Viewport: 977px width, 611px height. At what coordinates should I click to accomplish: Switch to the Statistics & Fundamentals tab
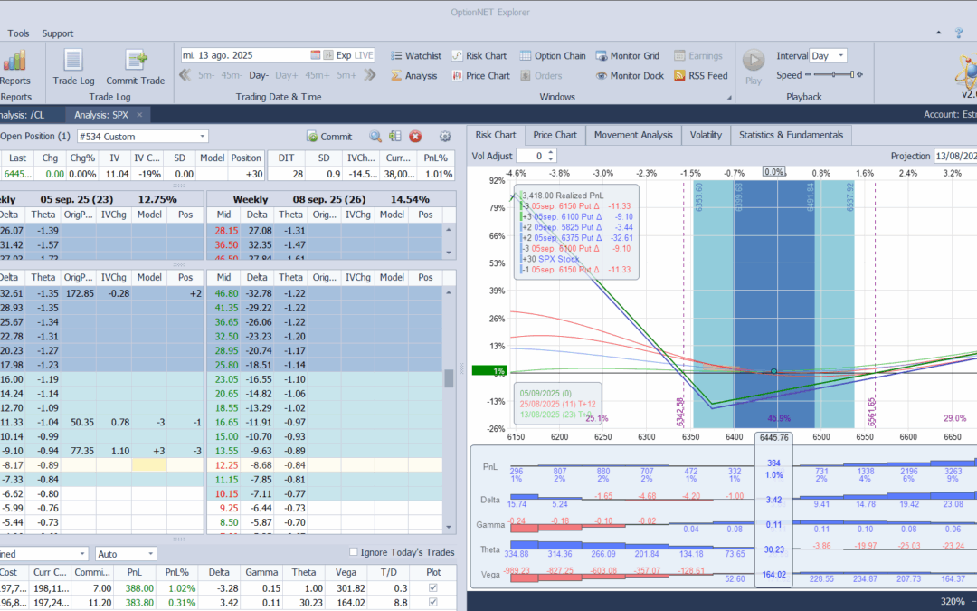point(791,135)
